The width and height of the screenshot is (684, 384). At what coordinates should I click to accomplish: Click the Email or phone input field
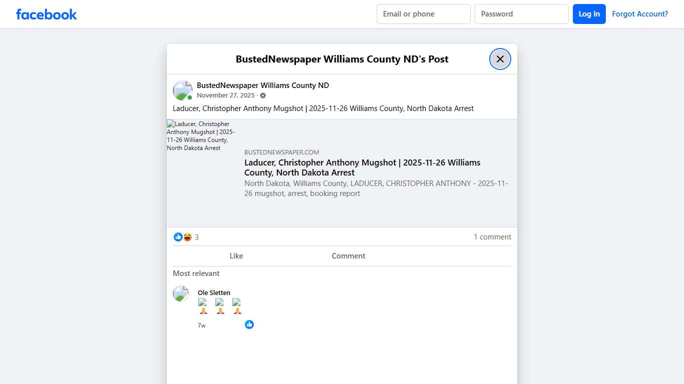point(423,14)
